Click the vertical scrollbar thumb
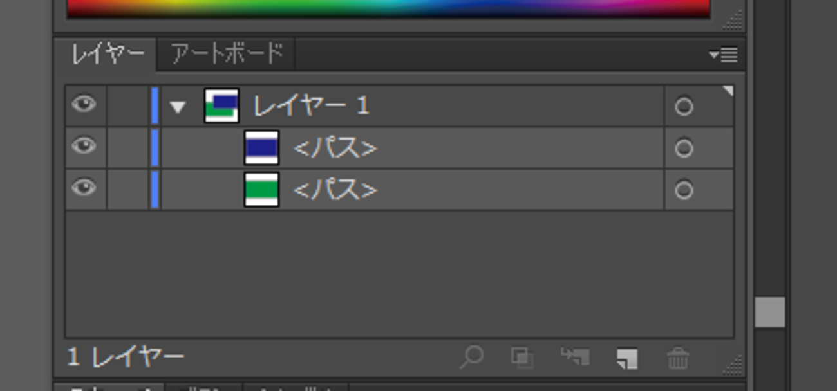 coord(769,312)
